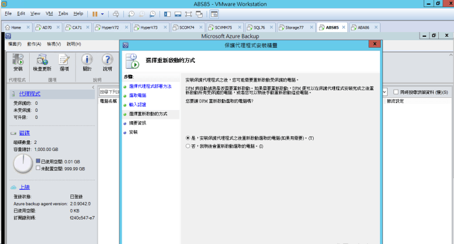454x244 pixels.
Task: Click the VMware pause (suspend) button
Action: click(95, 13)
